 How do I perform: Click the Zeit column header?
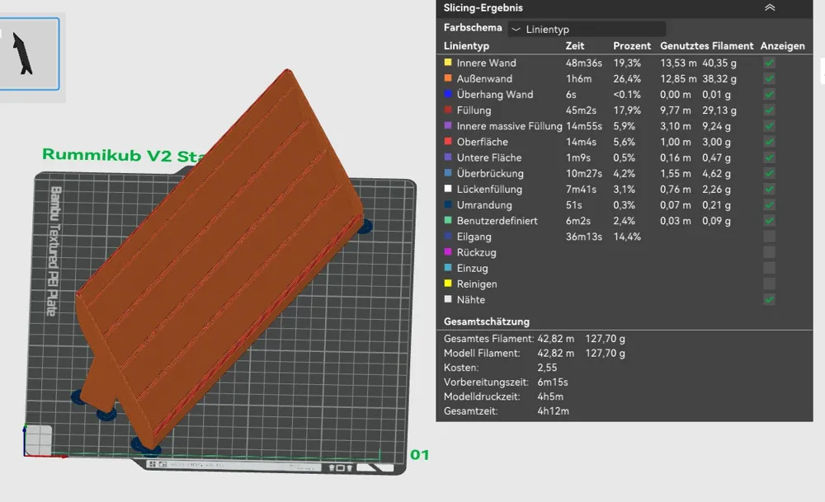pos(574,45)
